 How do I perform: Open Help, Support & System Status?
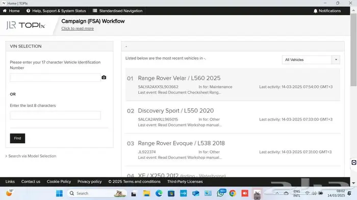pos(56,11)
